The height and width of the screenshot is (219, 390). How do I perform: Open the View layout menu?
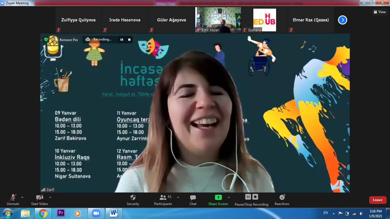pyautogui.click(x=380, y=12)
